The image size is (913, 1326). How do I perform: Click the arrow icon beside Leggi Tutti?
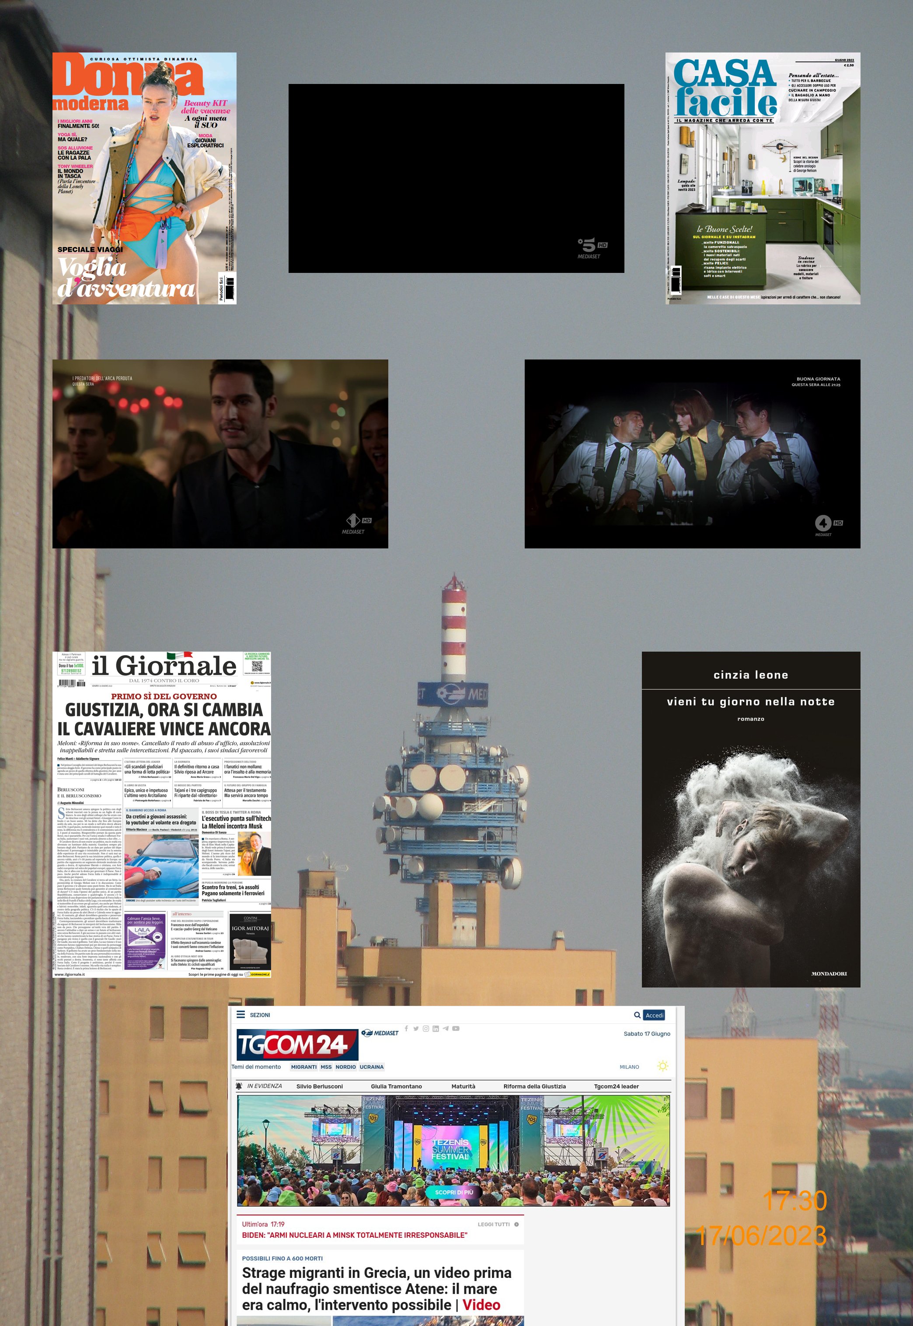tap(516, 1224)
